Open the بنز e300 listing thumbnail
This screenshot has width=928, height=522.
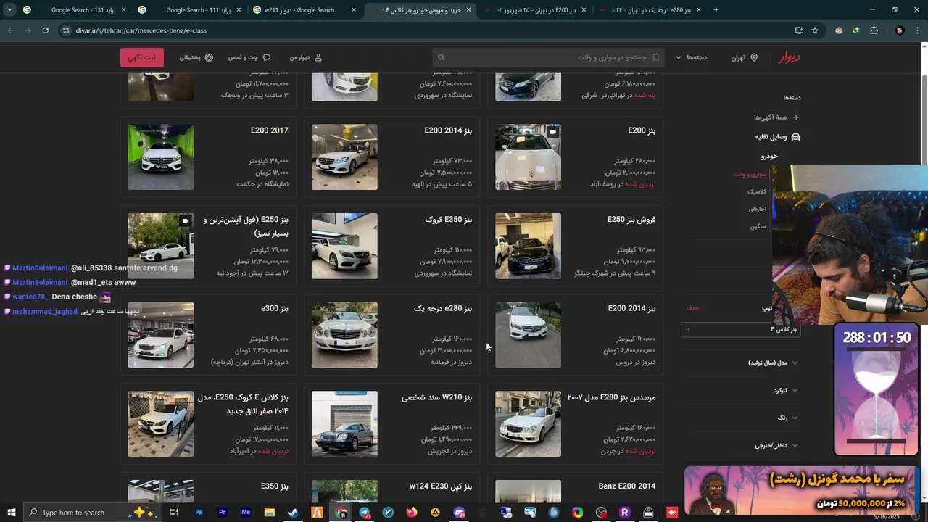click(161, 335)
